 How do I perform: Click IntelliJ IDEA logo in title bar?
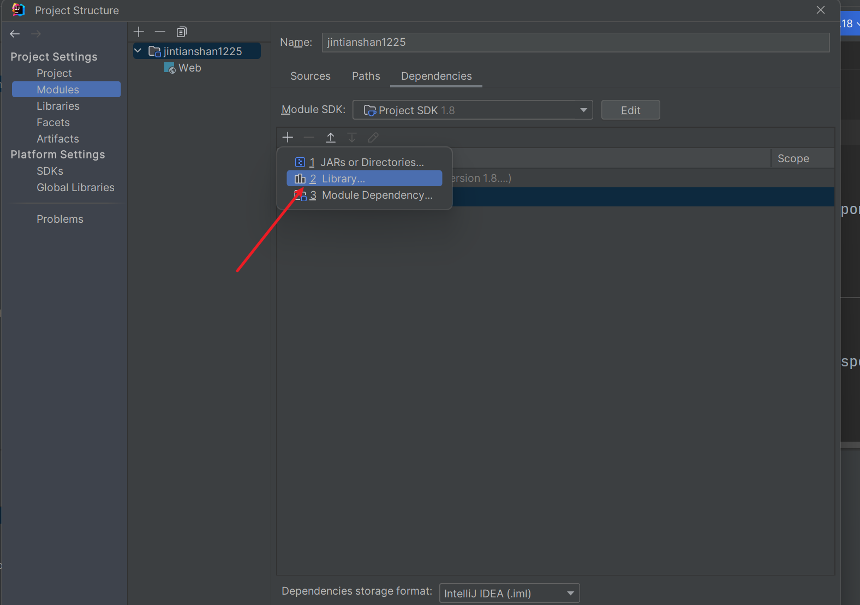pos(19,10)
